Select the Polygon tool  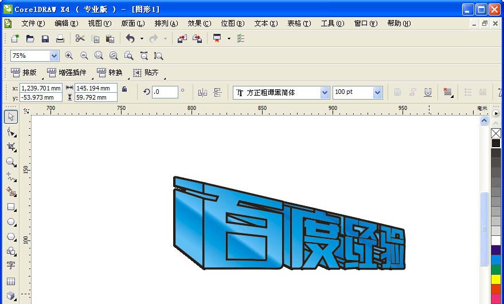pyautogui.click(x=11, y=237)
